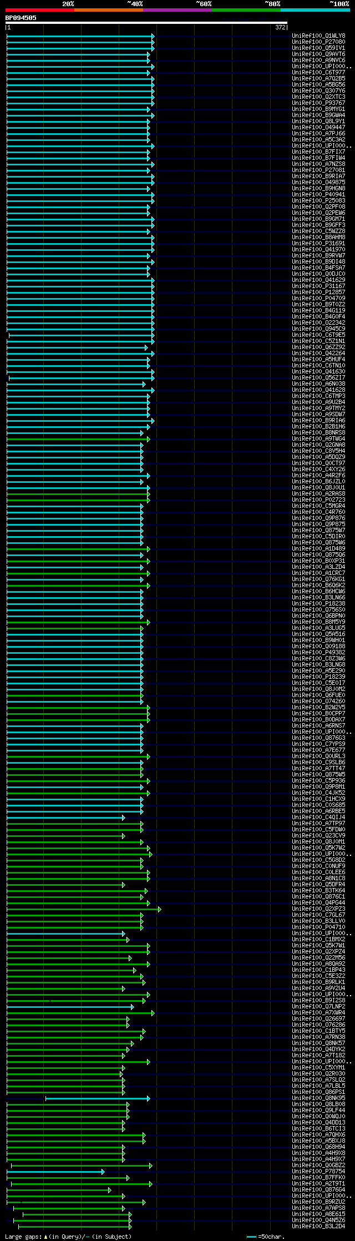Click the cyan ~100% legend color bar
Image resolution: width=355 pixels, height=1241 pixels.
click(x=315, y=10)
